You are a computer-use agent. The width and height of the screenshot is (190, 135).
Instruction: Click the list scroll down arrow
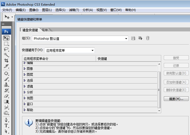[x=159, y=111]
